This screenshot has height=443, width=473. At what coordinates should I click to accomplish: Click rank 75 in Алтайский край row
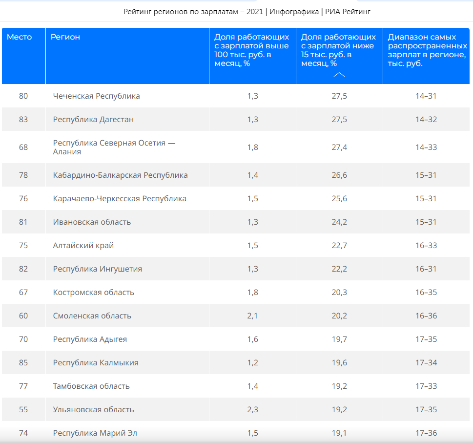pyautogui.click(x=23, y=245)
